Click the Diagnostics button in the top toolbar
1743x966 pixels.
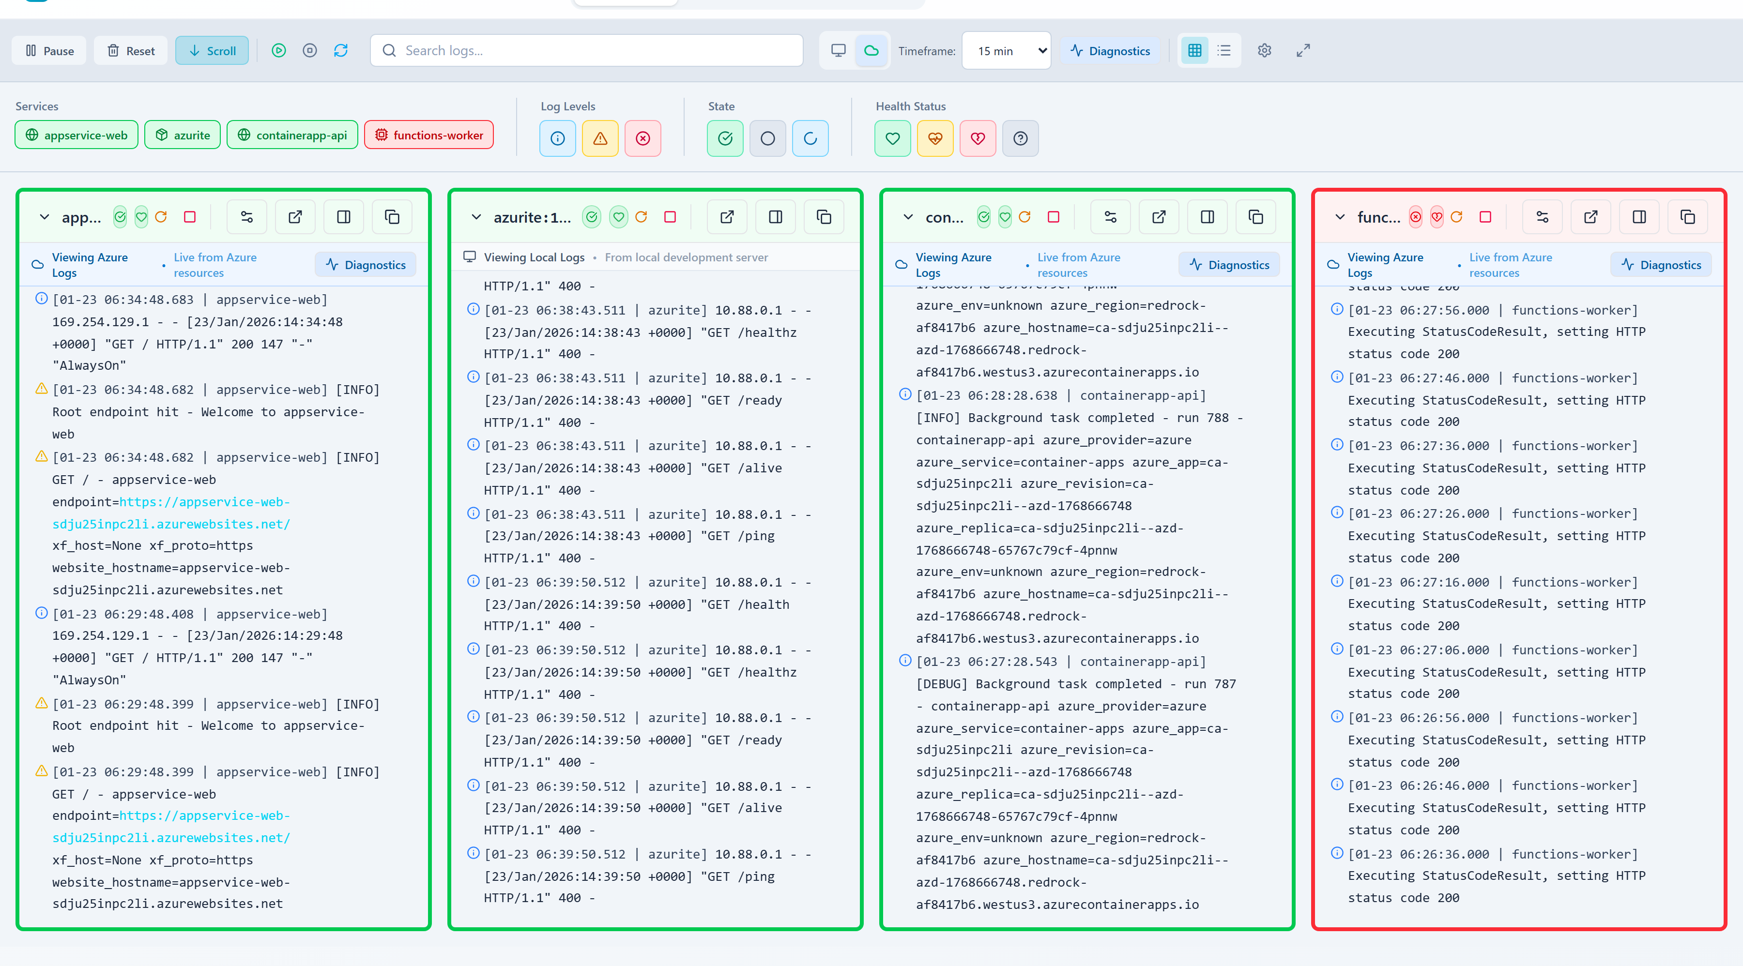coord(1110,50)
